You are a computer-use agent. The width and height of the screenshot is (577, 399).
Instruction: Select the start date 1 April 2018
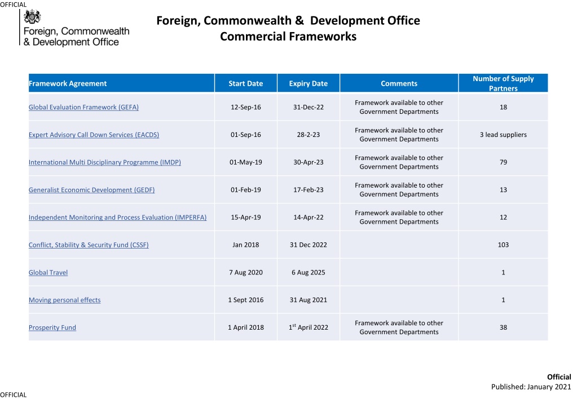point(246,327)
